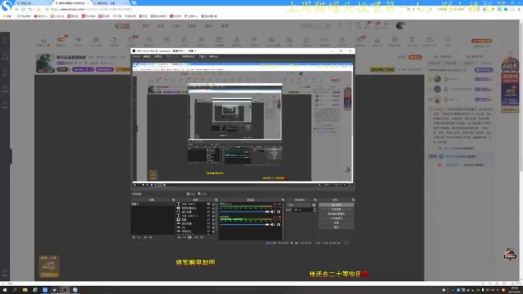Viewport: 523px width, 294px height.
Task: Open File Explorer from taskbar
Action: click(25, 290)
